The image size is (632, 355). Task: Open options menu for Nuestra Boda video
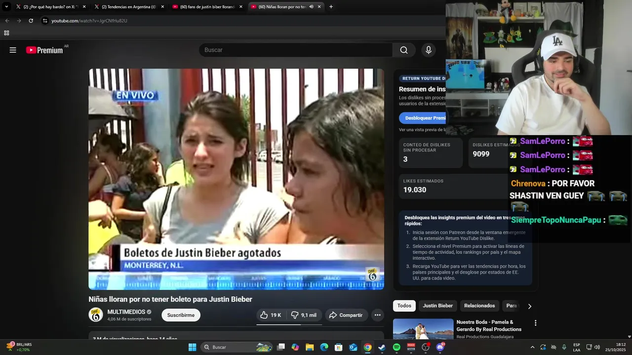[535, 323]
